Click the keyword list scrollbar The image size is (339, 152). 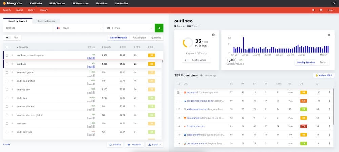tap(163, 61)
